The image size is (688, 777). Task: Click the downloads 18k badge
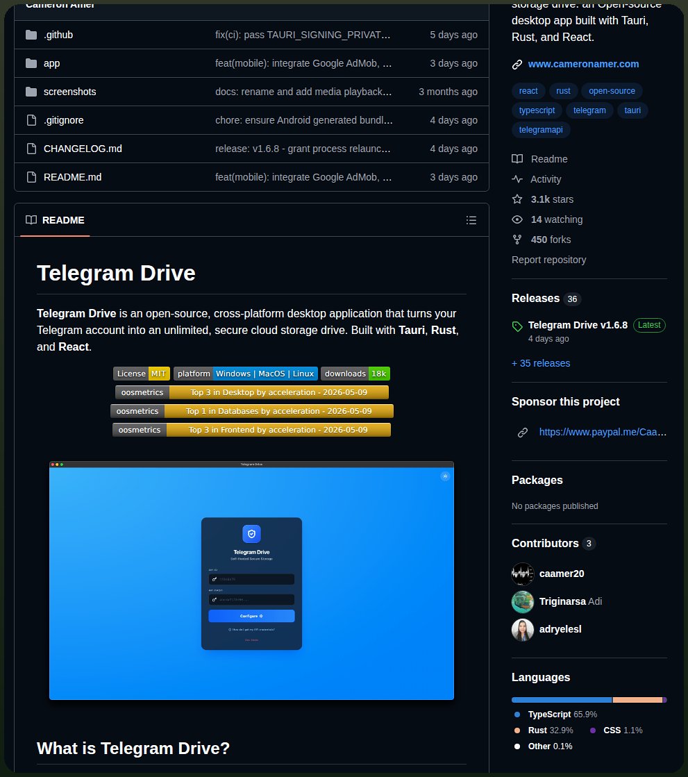[x=355, y=374]
